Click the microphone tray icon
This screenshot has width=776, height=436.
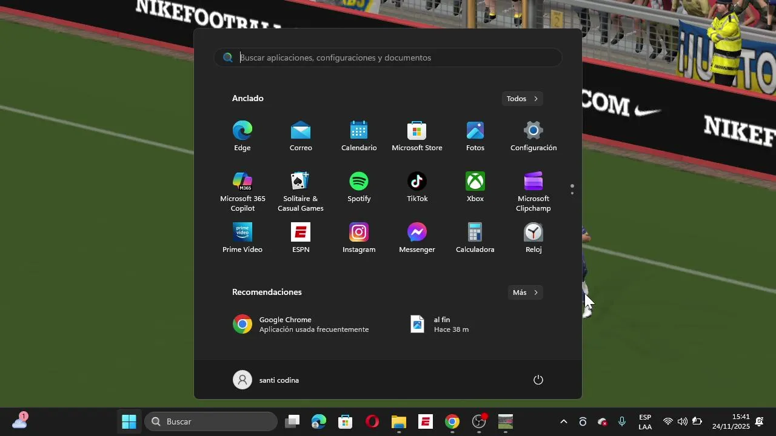[x=622, y=421]
